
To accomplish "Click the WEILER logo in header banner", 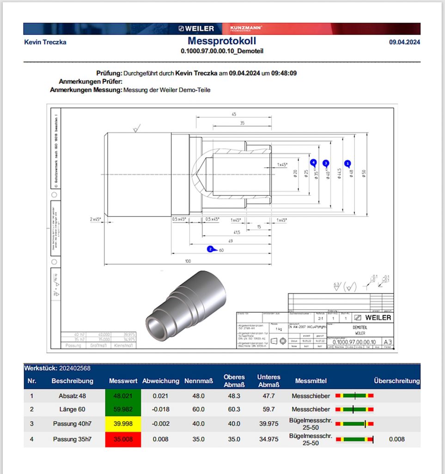I will (x=196, y=29).
